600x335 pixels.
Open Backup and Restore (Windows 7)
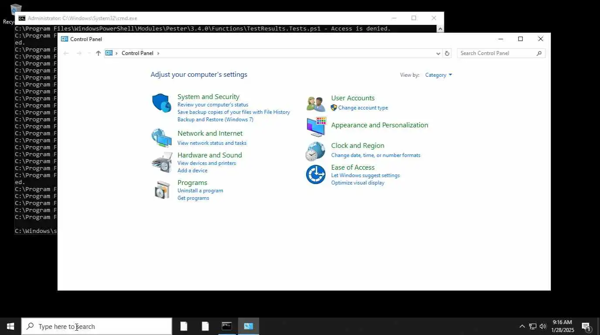click(x=215, y=120)
